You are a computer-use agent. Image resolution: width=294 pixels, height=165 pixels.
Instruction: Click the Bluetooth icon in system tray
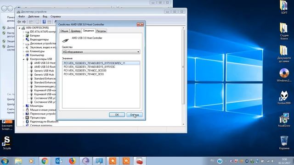[247, 161]
